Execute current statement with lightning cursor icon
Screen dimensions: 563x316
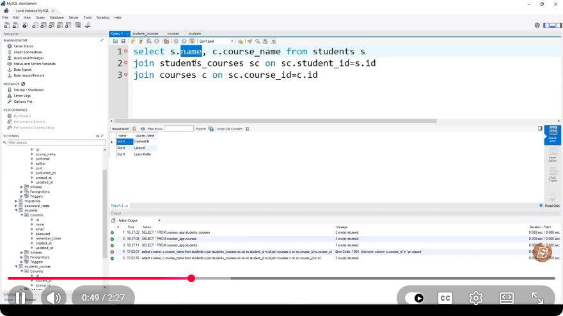pyautogui.click(x=141, y=41)
